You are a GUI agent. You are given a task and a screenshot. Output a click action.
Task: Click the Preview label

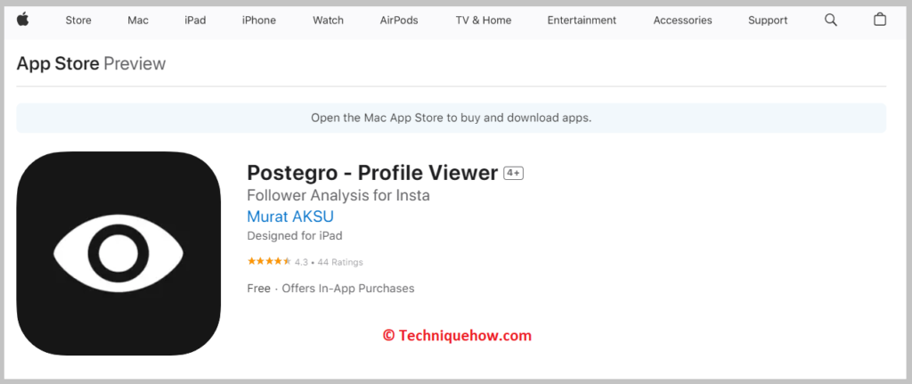coord(135,63)
